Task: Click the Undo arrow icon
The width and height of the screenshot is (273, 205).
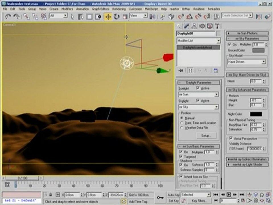Action: (8, 17)
